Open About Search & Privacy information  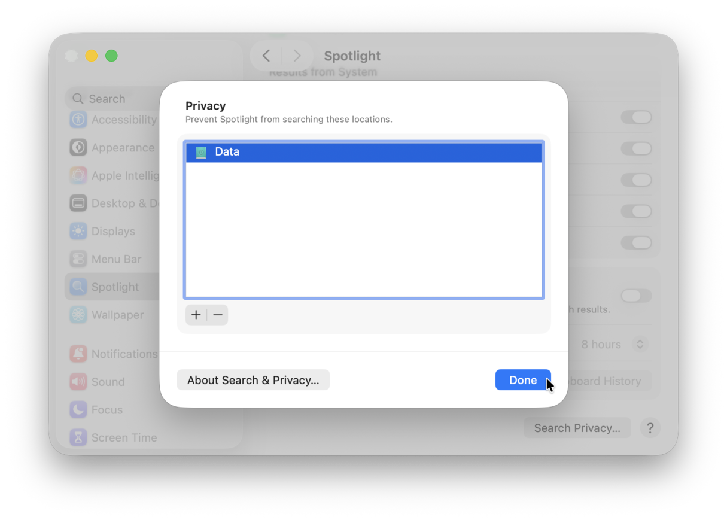click(x=253, y=379)
